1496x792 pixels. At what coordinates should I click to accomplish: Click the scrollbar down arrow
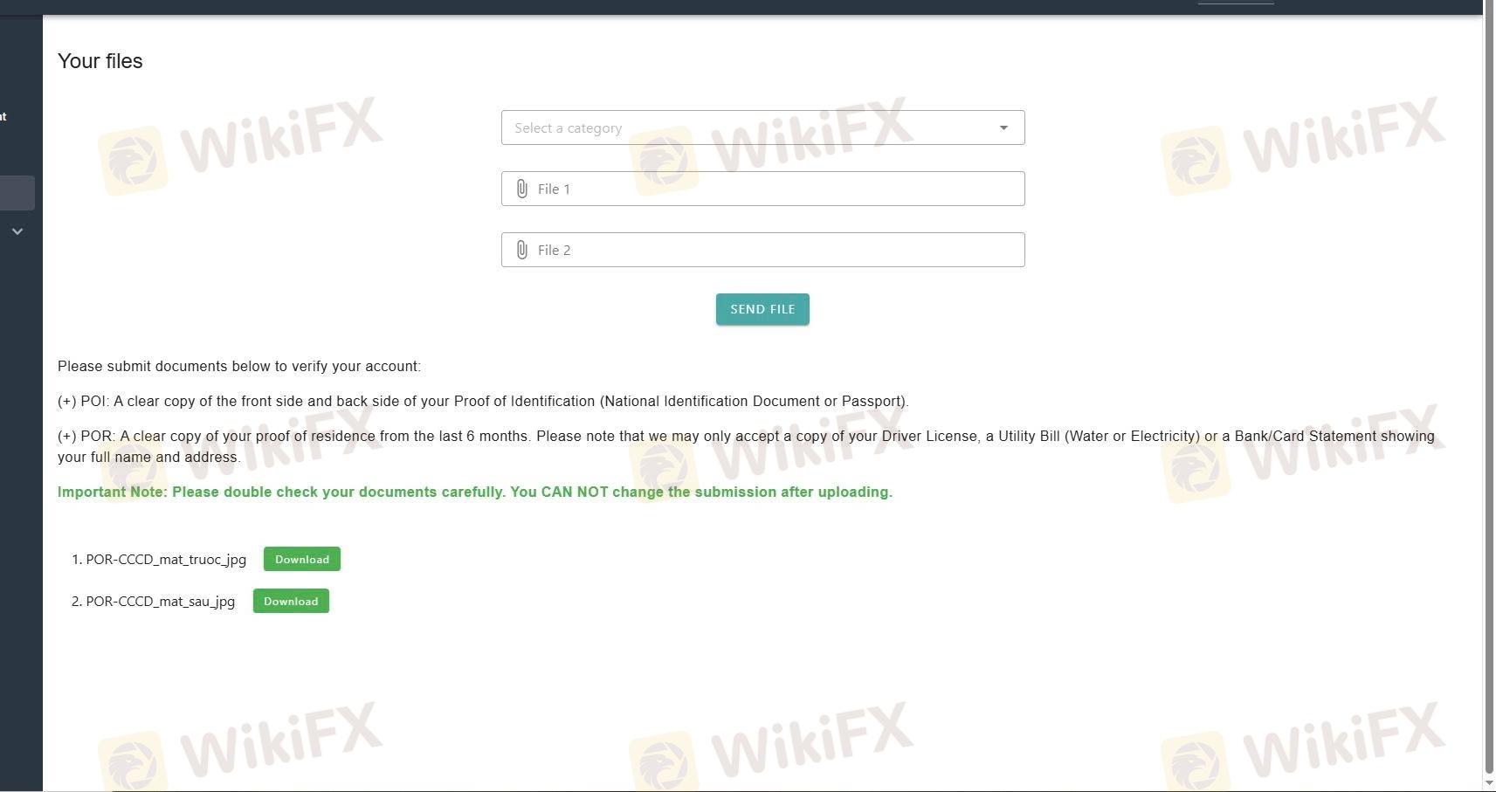(x=1489, y=783)
